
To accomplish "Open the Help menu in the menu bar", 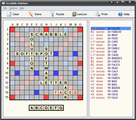I will 22,8.
